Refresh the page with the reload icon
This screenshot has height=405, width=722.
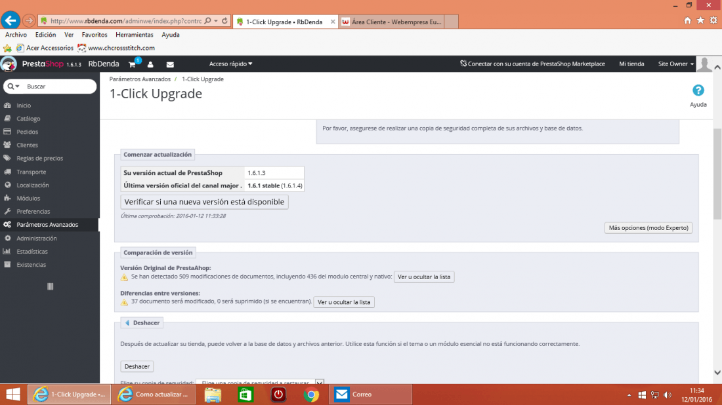[224, 21]
